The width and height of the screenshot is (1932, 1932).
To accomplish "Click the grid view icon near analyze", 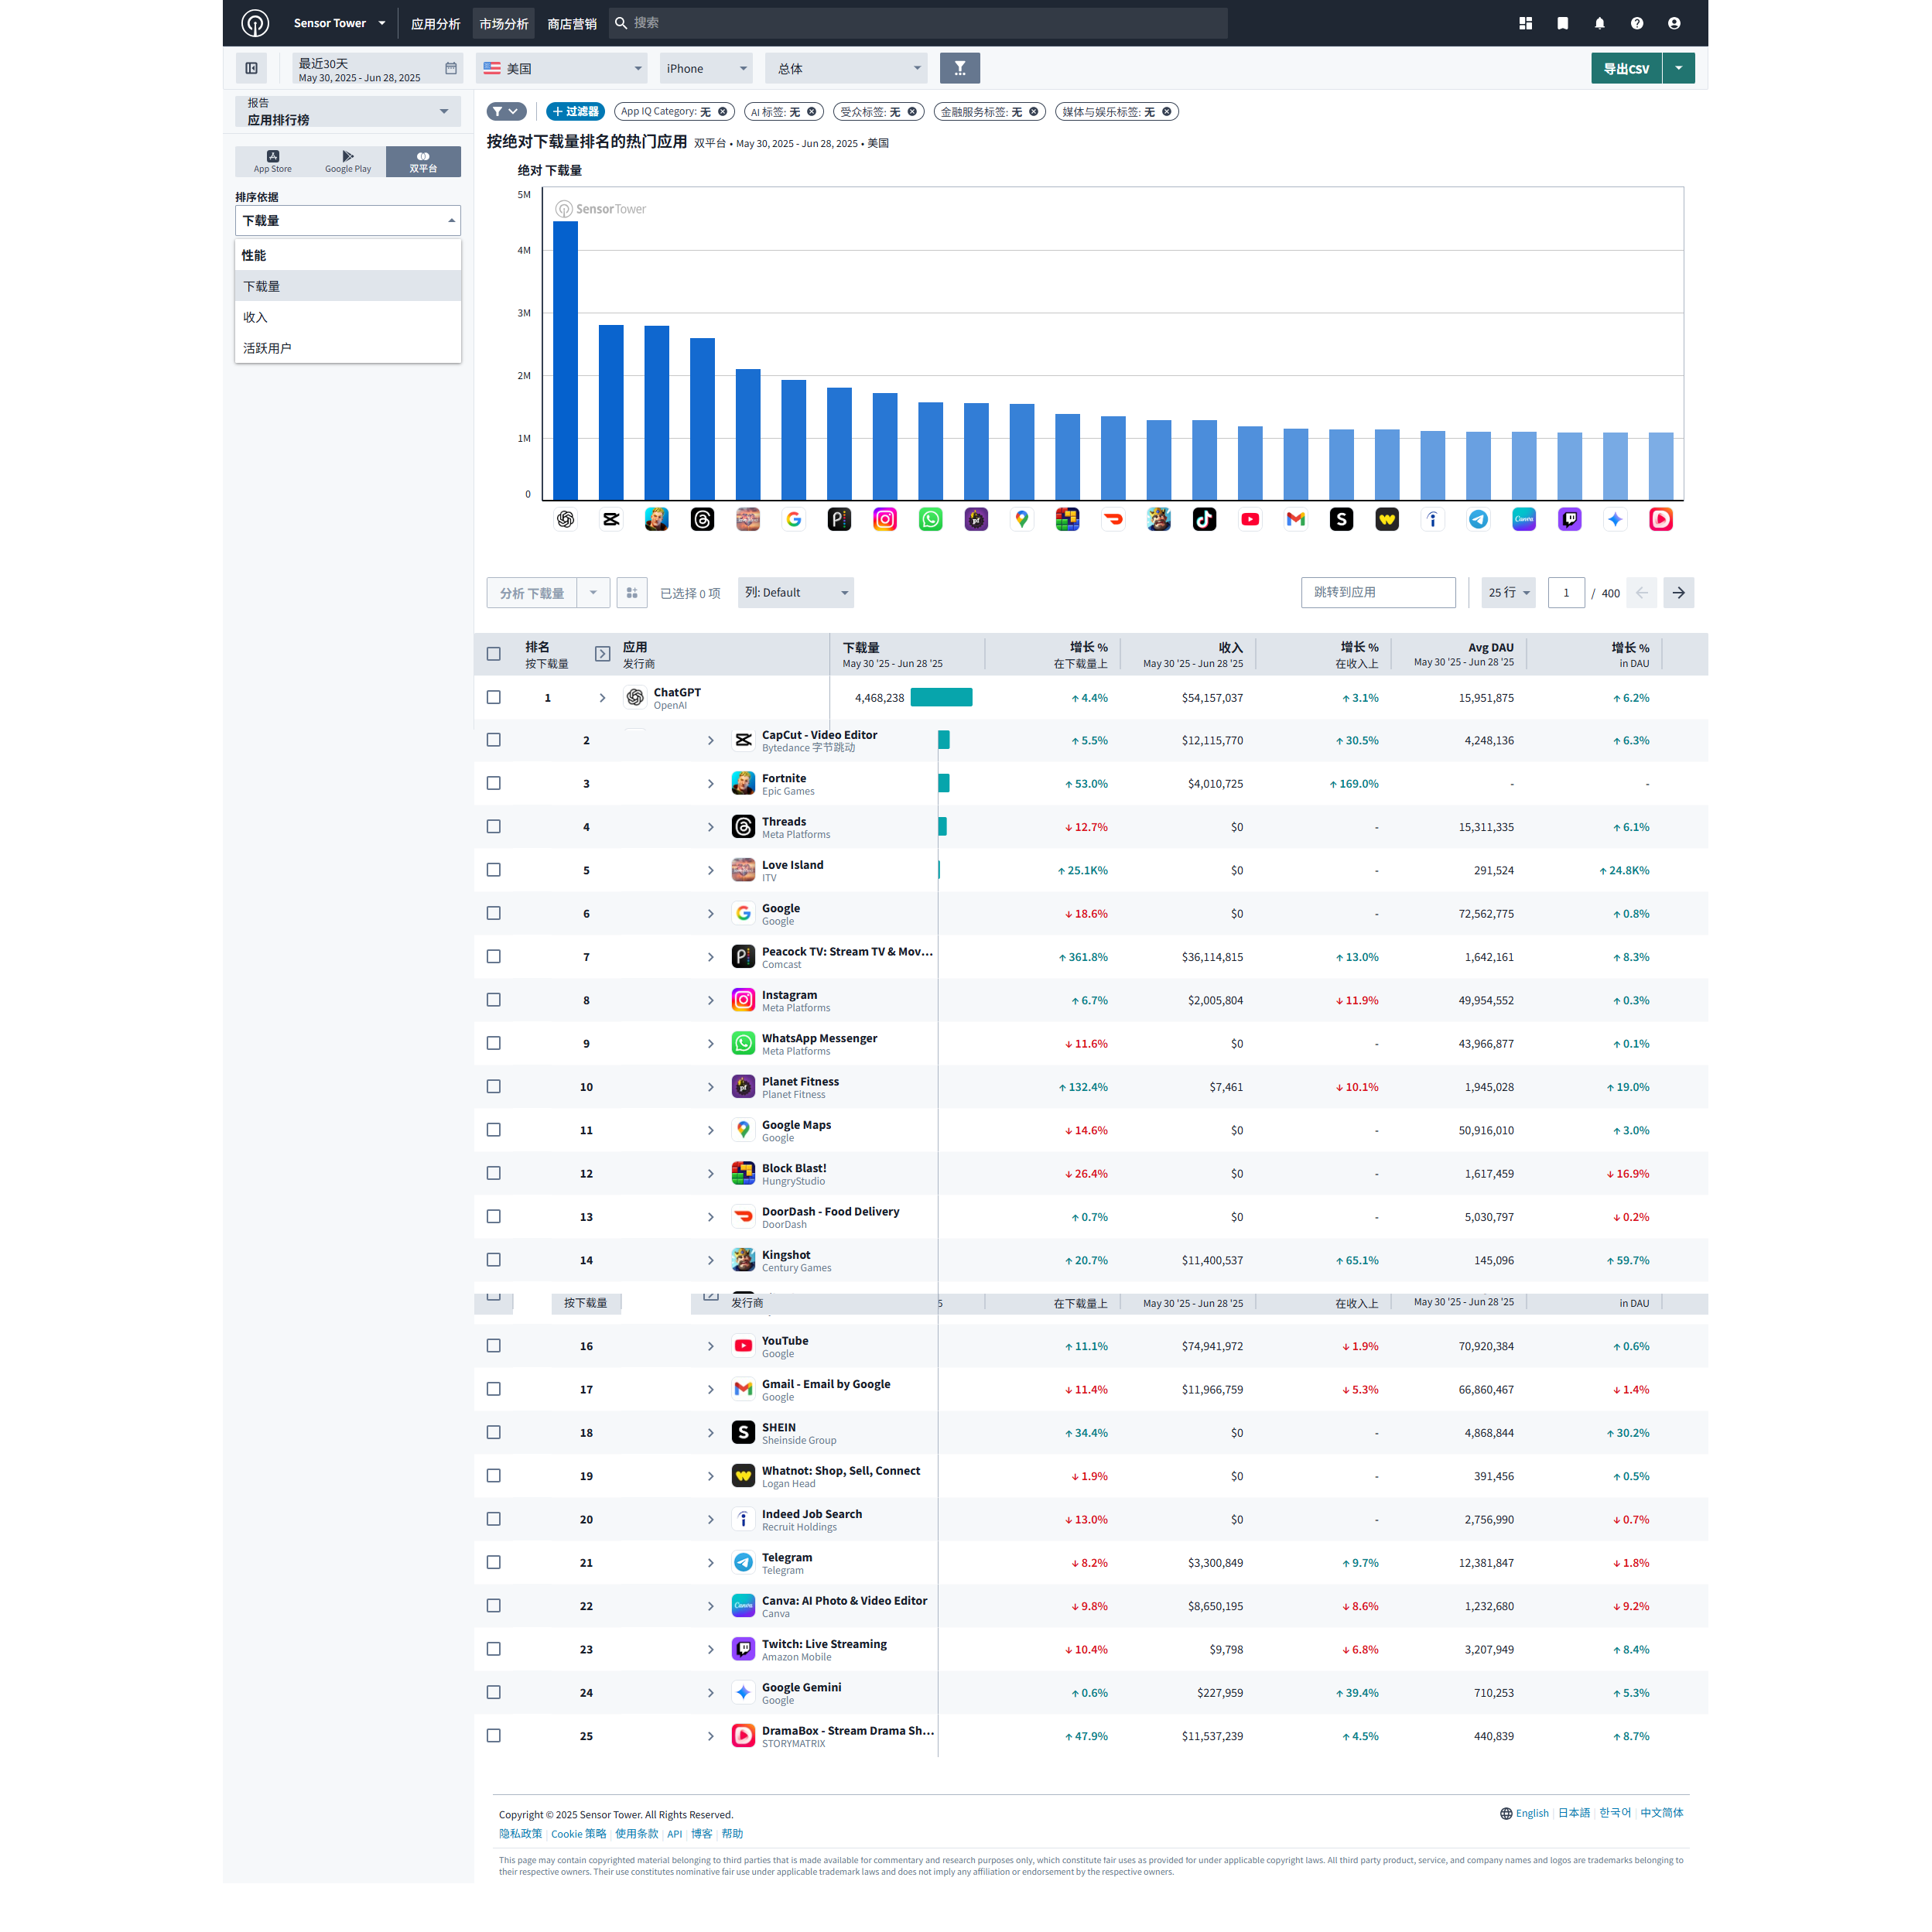I will 631,593.
